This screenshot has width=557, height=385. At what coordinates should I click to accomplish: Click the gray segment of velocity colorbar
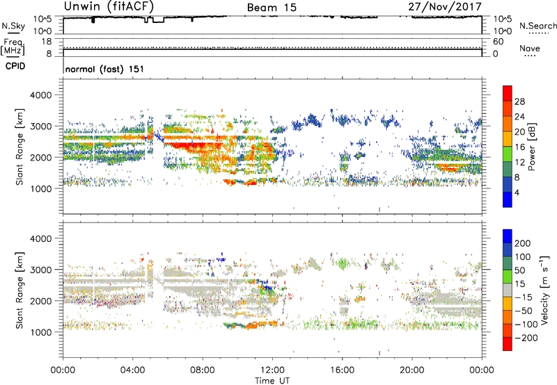pyautogui.click(x=508, y=290)
